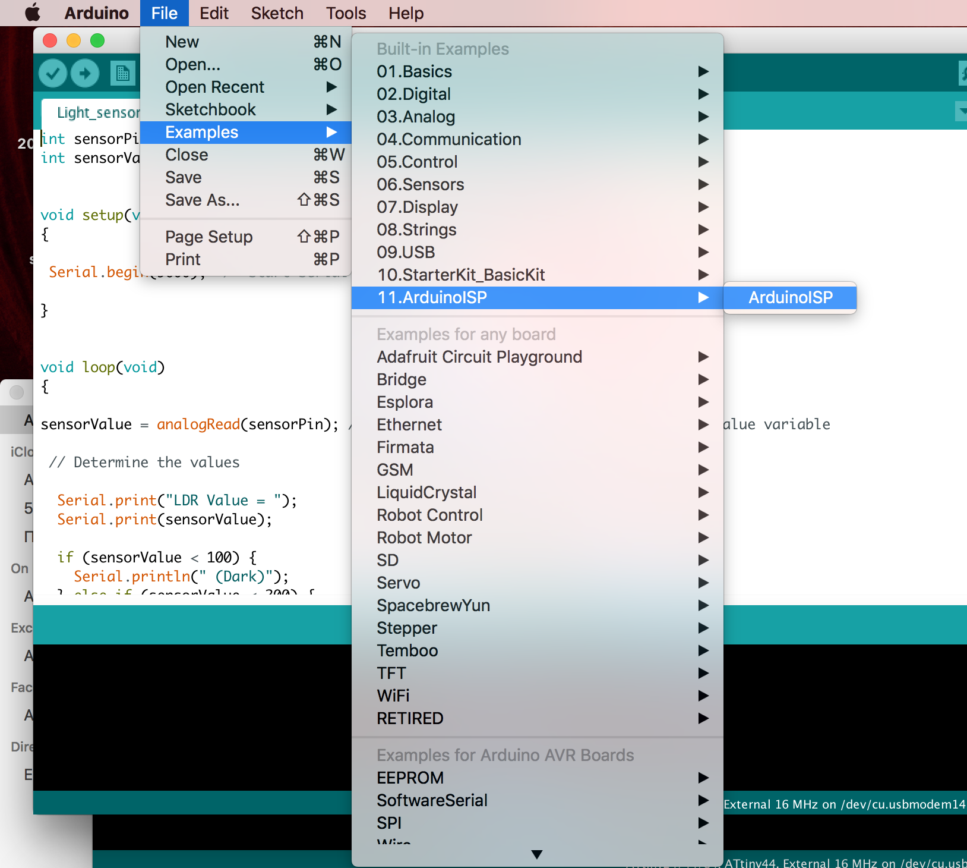Open the TFT examples submenu
Image resolution: width=967 pixels, height=868 pixels.
[538, 673]
